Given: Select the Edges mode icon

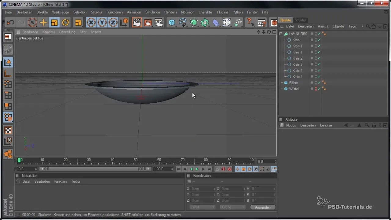Looking at the screenshot, I should click(x=8, y=95).
